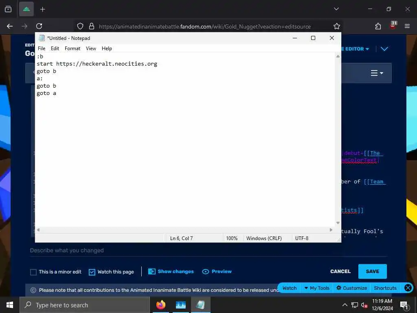Image resolution: width=417 pixels, height=313 pixels.
Task: Open the uBlock extension icon with badge
Action: point(393,26)
